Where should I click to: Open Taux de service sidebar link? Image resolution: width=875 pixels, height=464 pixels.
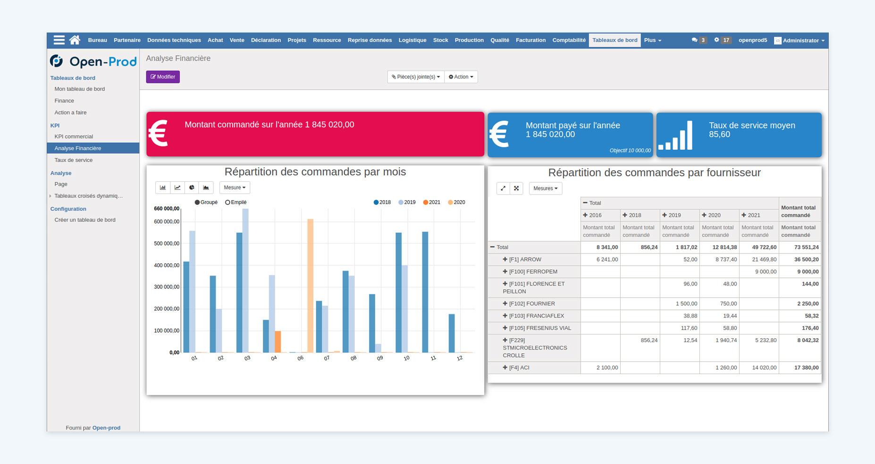(74, 160)
